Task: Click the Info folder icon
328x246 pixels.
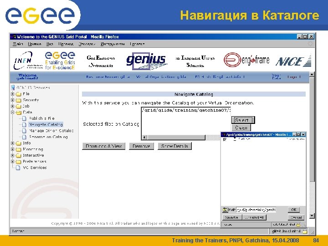Action: [19, 143]
